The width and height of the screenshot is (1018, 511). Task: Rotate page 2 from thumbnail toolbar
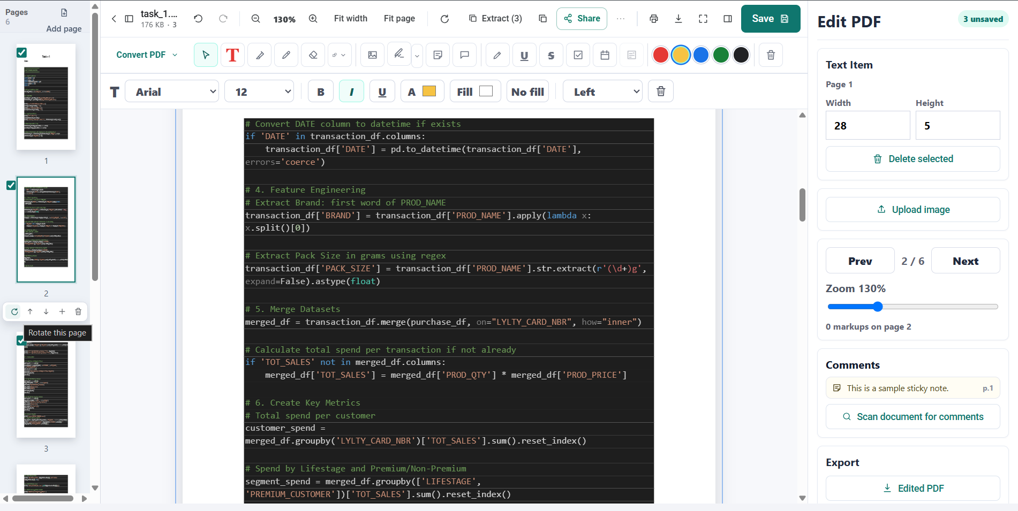click(14, 311)
